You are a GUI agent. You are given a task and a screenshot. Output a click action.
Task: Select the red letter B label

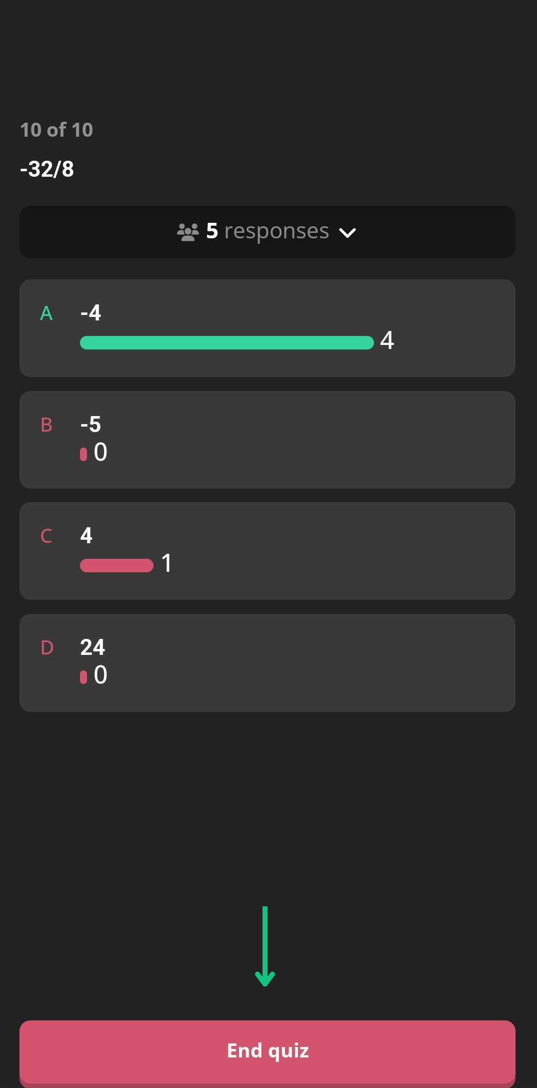[46, 425]
